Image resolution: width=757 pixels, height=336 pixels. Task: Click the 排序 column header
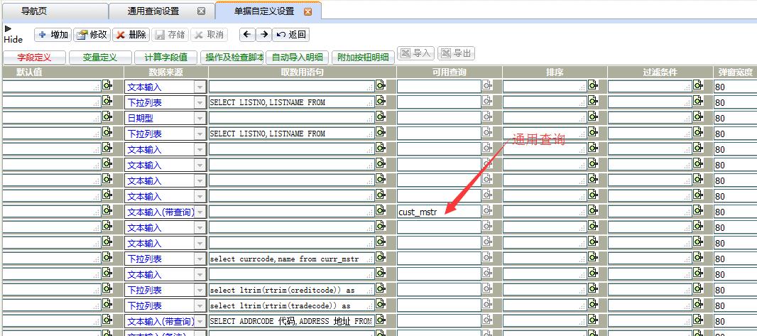coord(555,72)
